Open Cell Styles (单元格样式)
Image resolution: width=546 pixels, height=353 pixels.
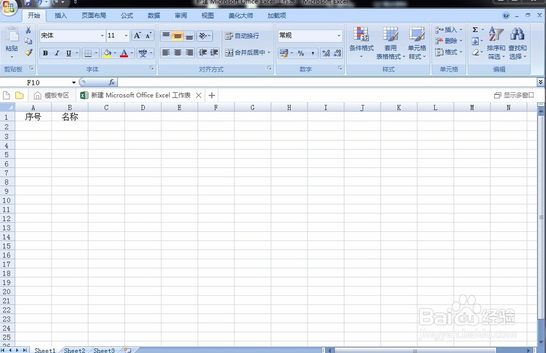pyautogui.click(x=417, y=43)
